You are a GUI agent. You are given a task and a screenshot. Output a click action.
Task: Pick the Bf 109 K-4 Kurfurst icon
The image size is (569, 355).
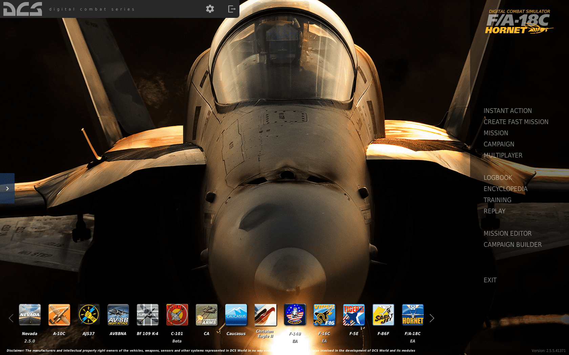point(148,315)
